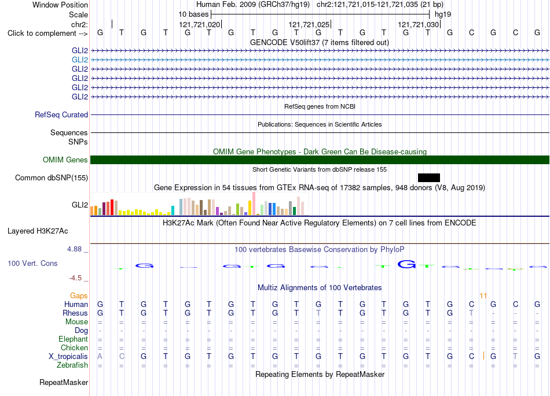550x396 pixels.
Task: Click the tallest pink bar in the GTEx chart
Action: click(x=254, y=203)
